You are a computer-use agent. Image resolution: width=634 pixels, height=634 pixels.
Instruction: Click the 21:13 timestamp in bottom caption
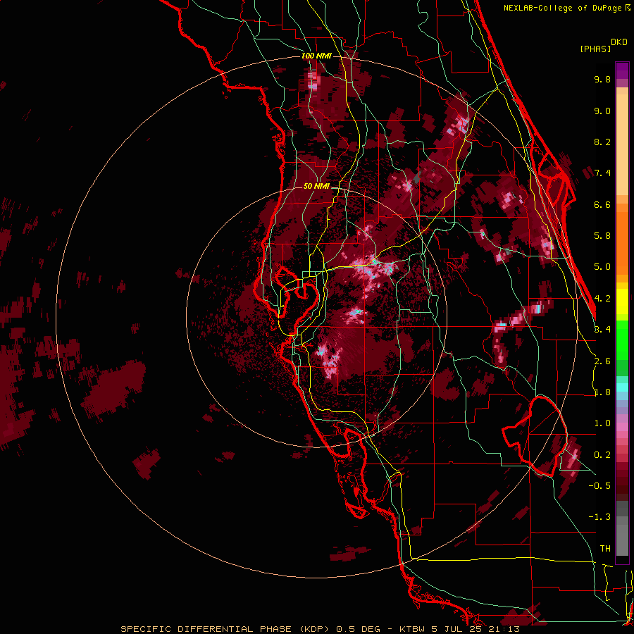505,629
